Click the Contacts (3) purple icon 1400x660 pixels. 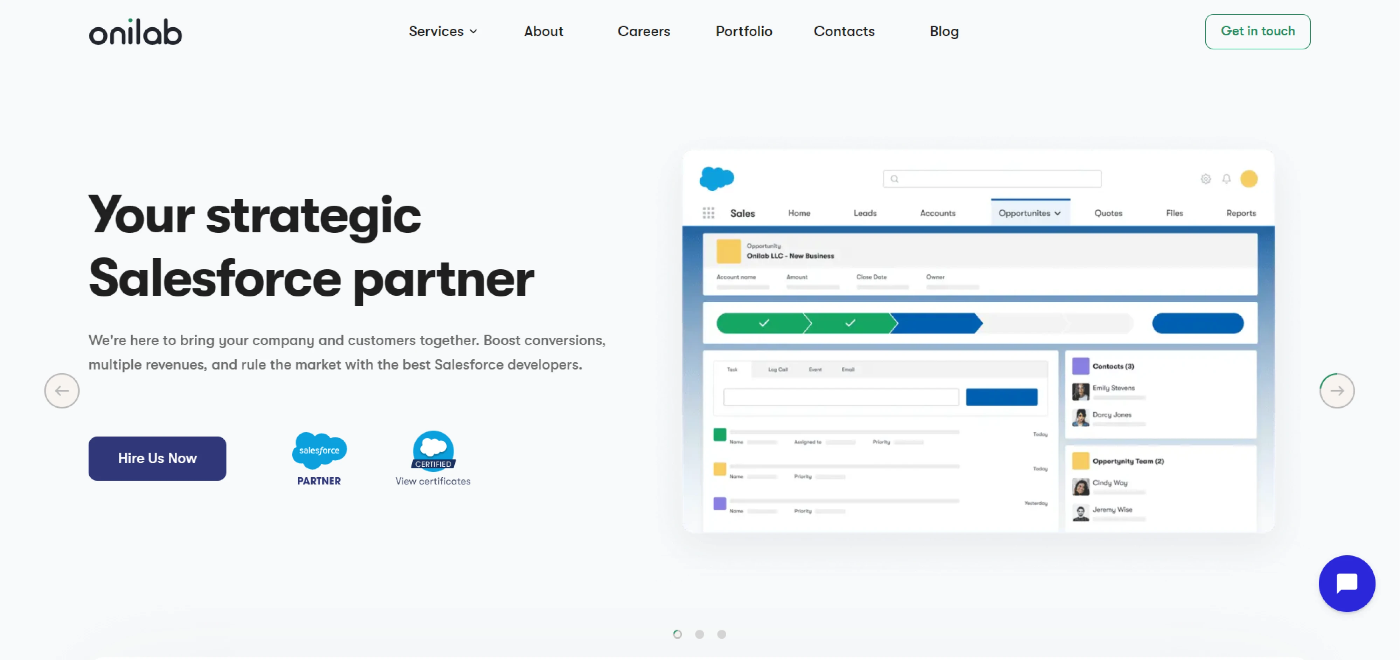[1080, 366]
